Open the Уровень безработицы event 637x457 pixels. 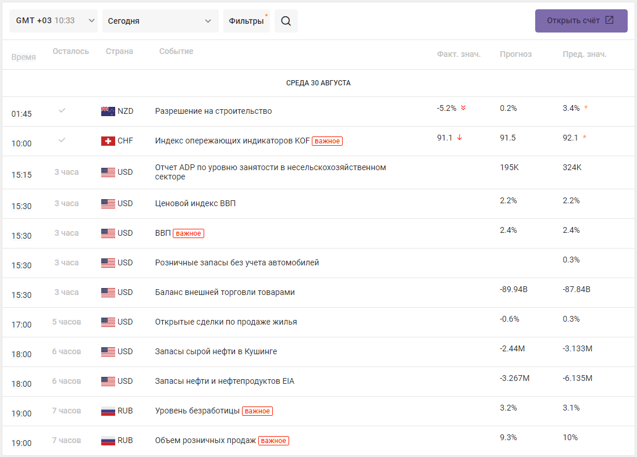click(x=197, y=411)
